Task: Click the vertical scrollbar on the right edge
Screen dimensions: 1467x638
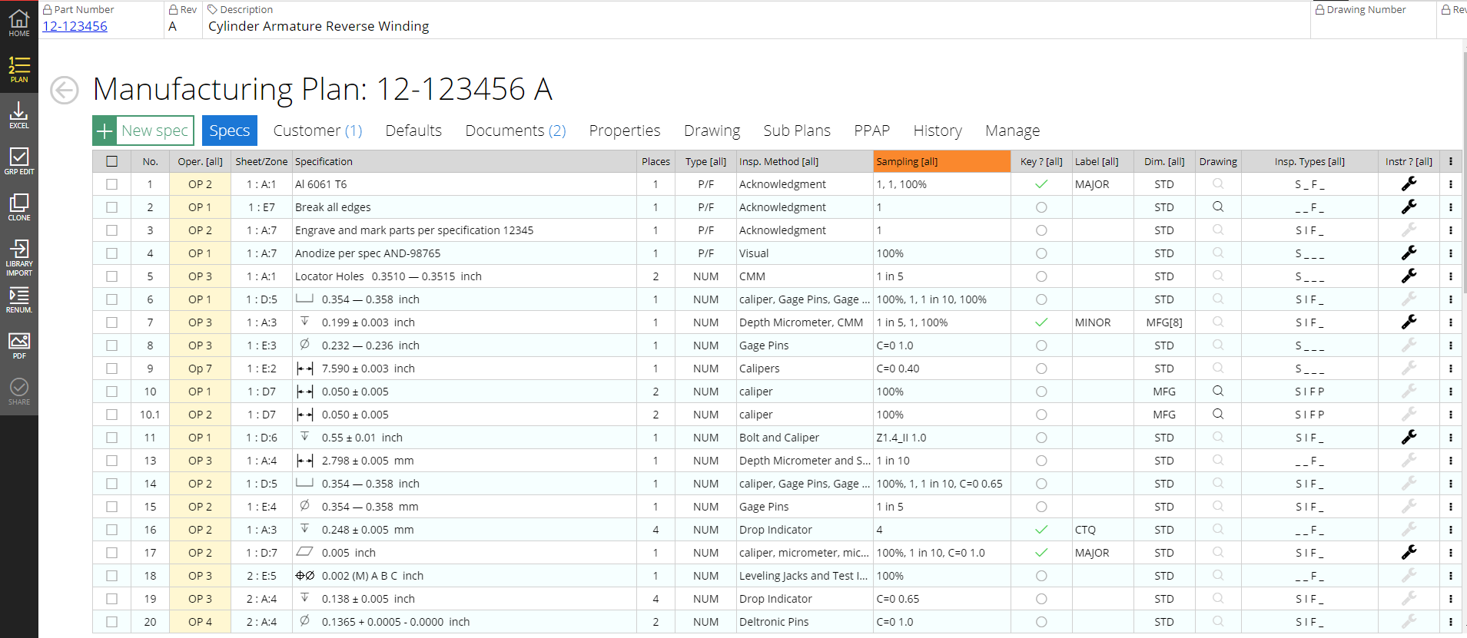Action: [x=1463, y=169]
